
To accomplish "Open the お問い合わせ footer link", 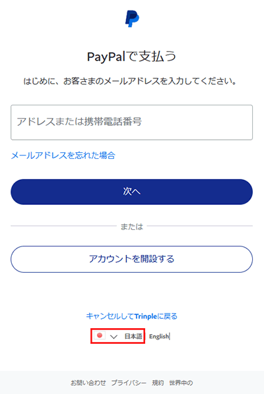I will click(88, 383).
